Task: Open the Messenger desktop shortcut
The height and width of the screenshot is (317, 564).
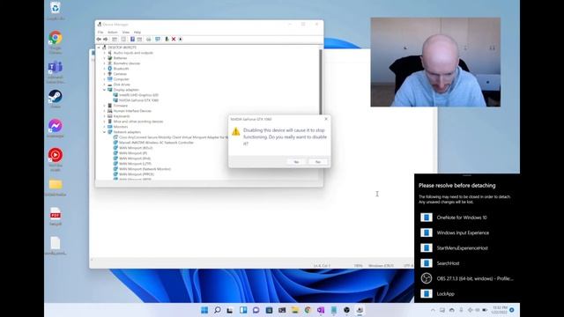Action: pos(56,128)
